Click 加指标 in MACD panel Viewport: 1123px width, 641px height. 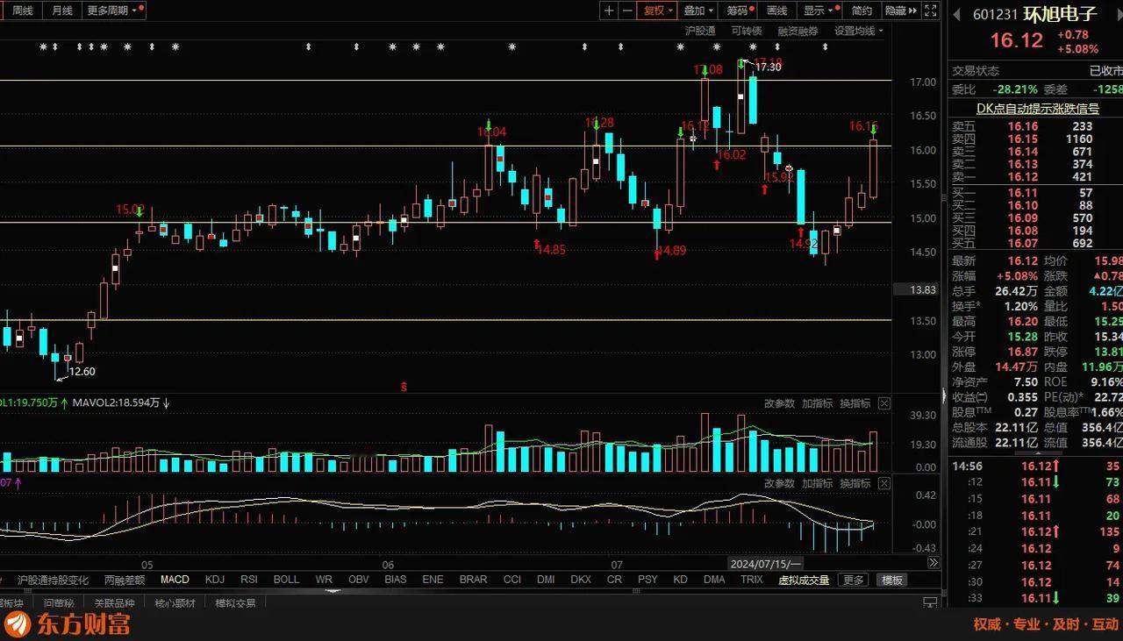tap(817, 483)
